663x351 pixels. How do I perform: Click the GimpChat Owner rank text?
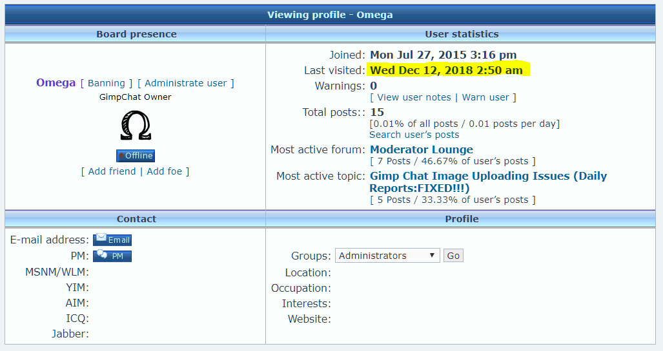point(136,97)
